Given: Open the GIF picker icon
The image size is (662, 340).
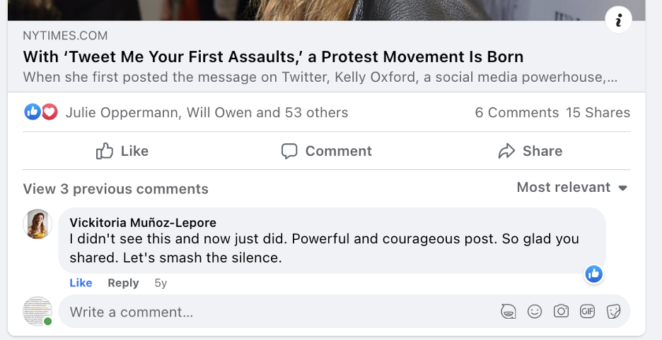Looking at the screenshot, I should click(587, 311).
